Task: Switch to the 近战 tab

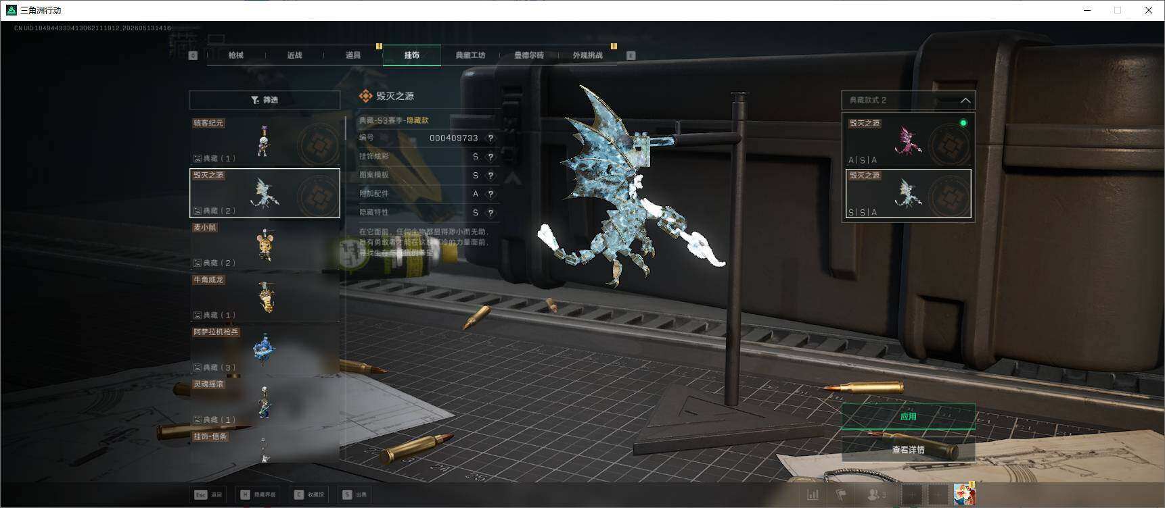Action: point(294,55)
